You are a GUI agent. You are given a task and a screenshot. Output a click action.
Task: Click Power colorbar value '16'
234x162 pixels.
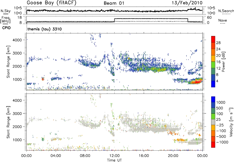218,62
